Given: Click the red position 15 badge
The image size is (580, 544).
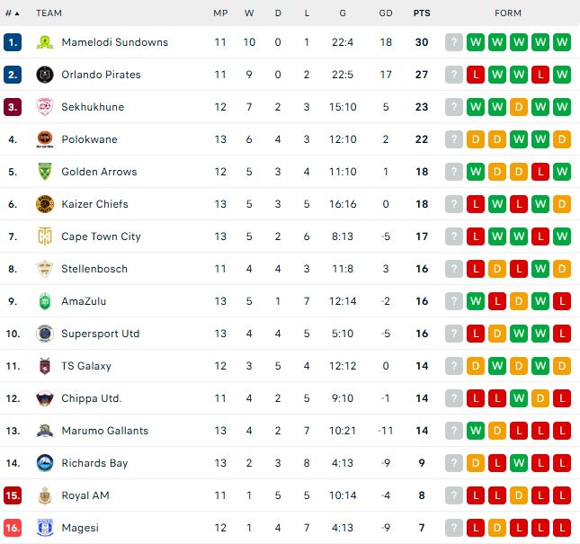Looking at the screenshot, I should point(13,495).
